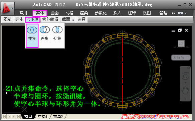The height and width of the screenshot is (121, 195).
Task: Toggle the ribbon minimize state button
Action: coord(180,13)
